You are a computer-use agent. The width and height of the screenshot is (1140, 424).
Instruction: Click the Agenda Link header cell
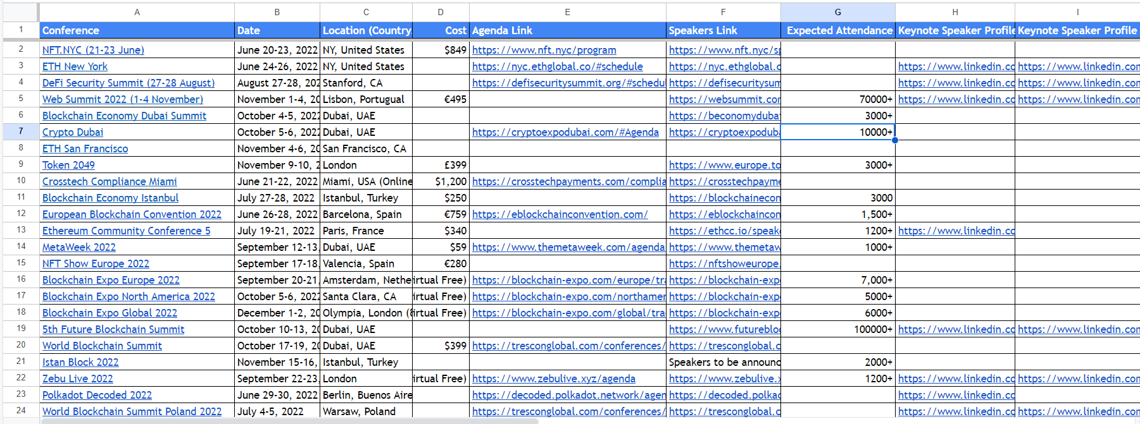pyautogui.click(x=568, y=30)
